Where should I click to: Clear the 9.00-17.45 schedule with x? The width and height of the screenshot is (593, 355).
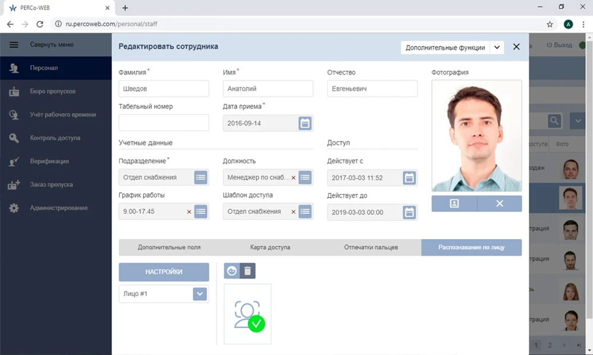coord(189,212)
